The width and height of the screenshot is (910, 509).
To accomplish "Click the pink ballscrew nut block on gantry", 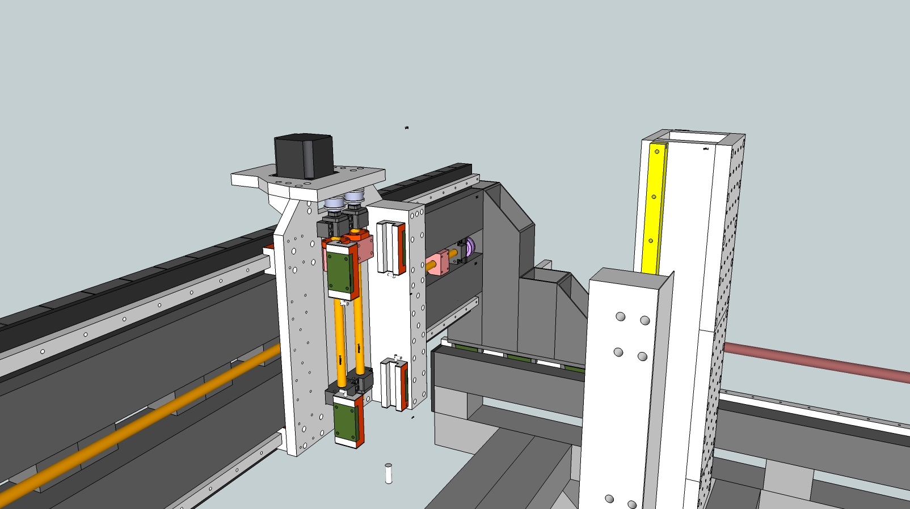I will click(437, 264).
